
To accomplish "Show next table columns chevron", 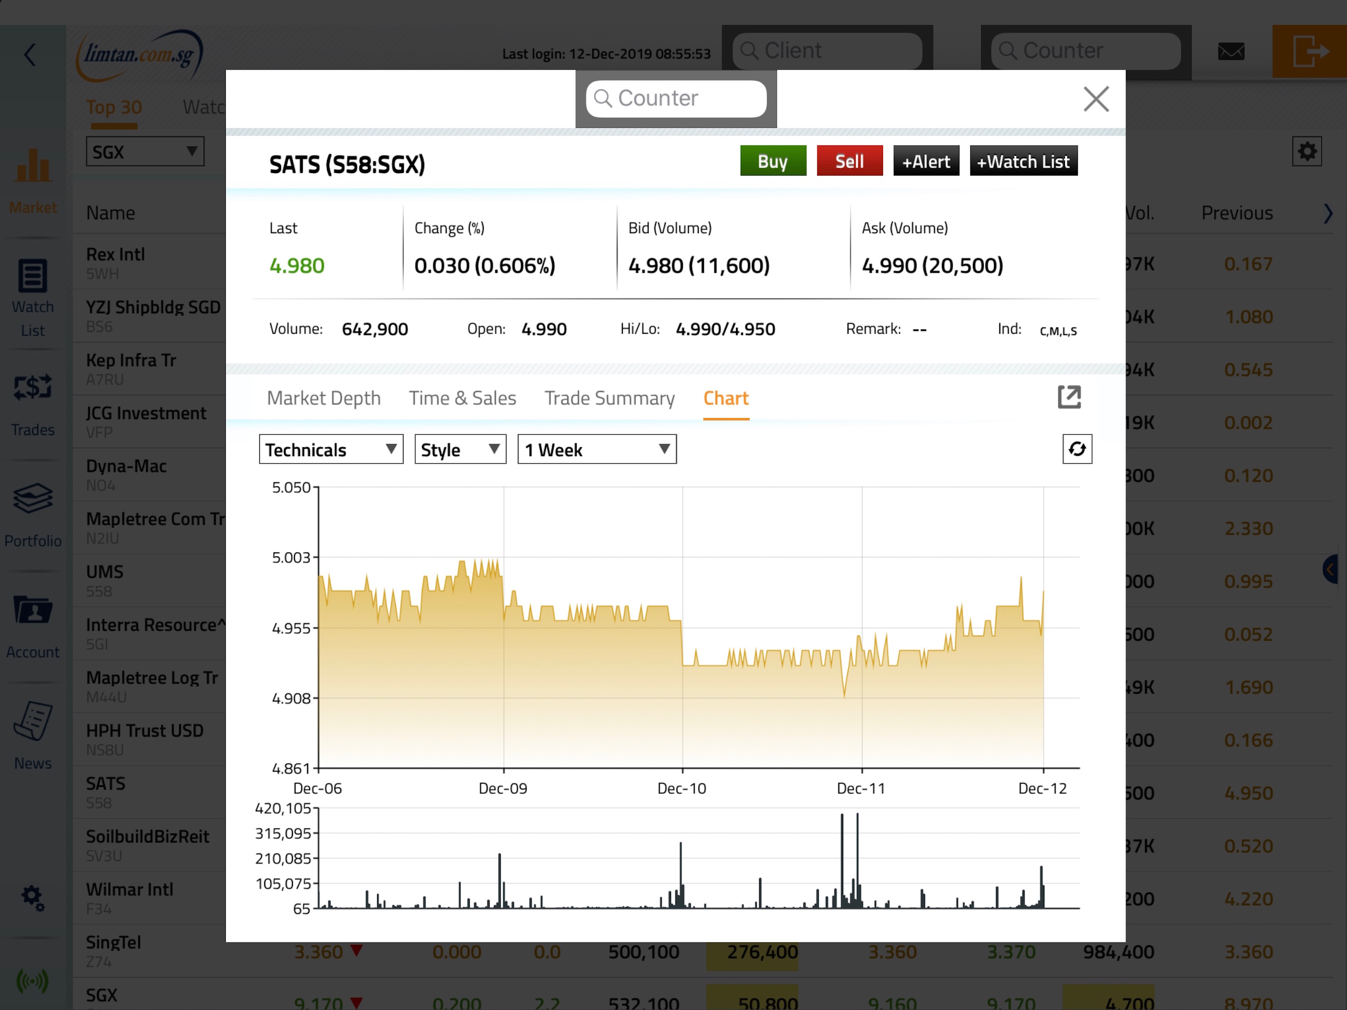I will [1328, 213].
